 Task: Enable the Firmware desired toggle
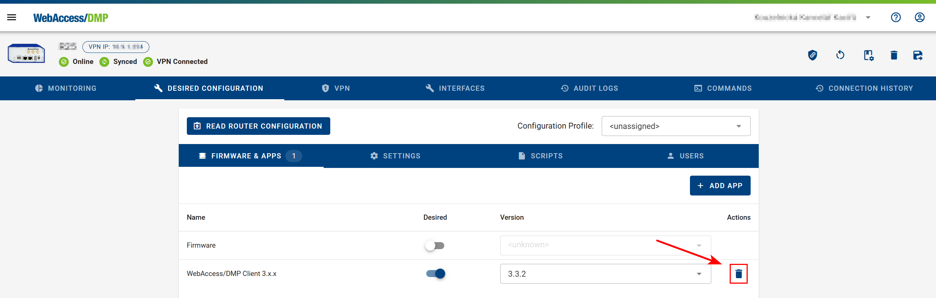coord(435,245)
